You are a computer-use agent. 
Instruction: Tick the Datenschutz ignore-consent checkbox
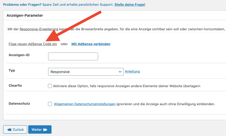50,104
